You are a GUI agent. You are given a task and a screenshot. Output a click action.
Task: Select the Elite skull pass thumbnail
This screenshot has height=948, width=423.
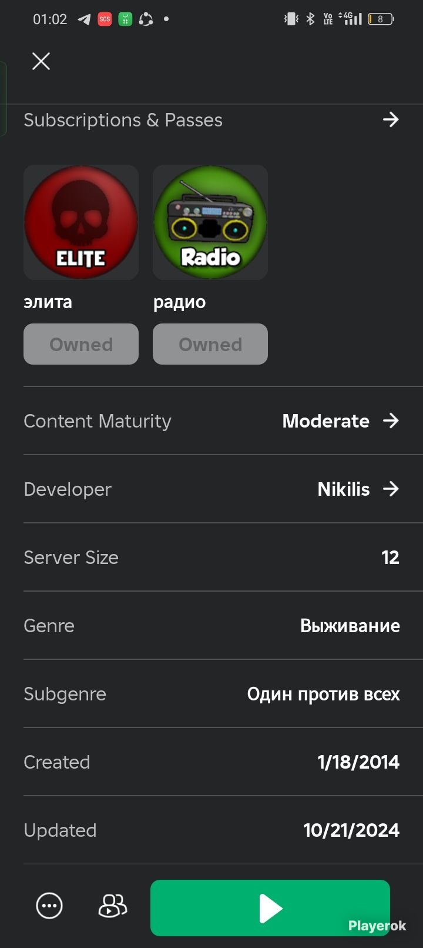pos(81,222)
